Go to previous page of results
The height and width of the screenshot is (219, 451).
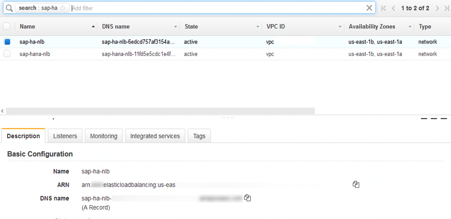[x=394, y=8]
